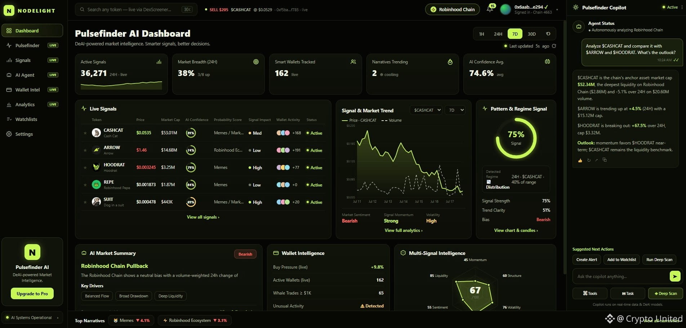Viewport: 686px width, 328px height.
Task: Click Run Deep Scan button
Action: [659, 260]
